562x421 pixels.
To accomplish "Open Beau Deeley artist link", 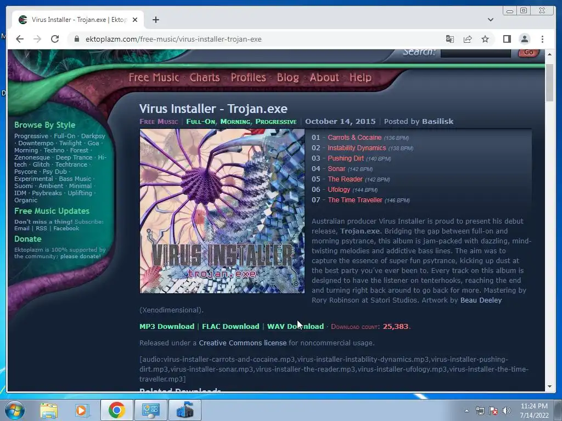I will tap(481, 300).
